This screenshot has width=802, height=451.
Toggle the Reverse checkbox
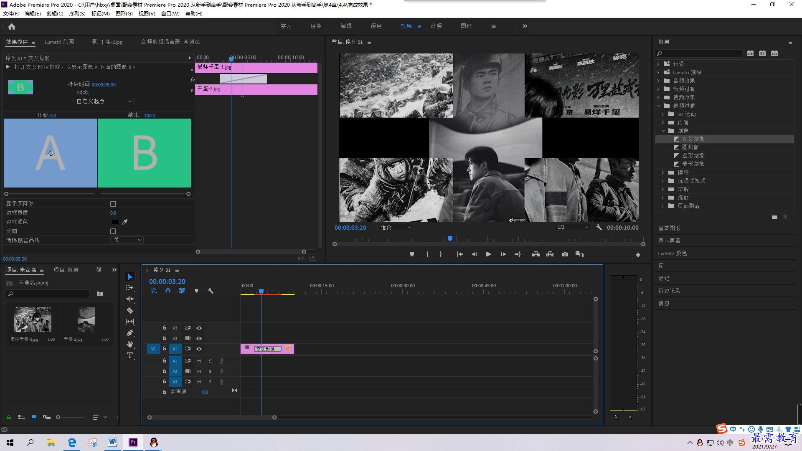(113, 231)
